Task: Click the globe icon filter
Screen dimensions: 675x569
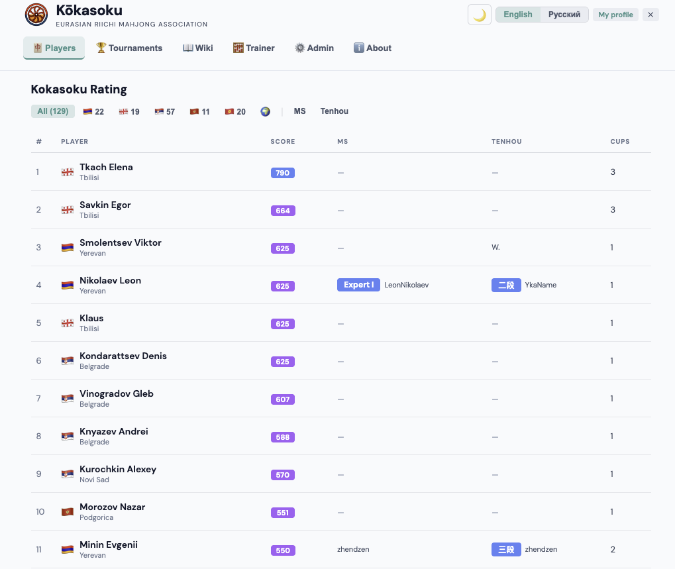Action: (x=265, y=112)
